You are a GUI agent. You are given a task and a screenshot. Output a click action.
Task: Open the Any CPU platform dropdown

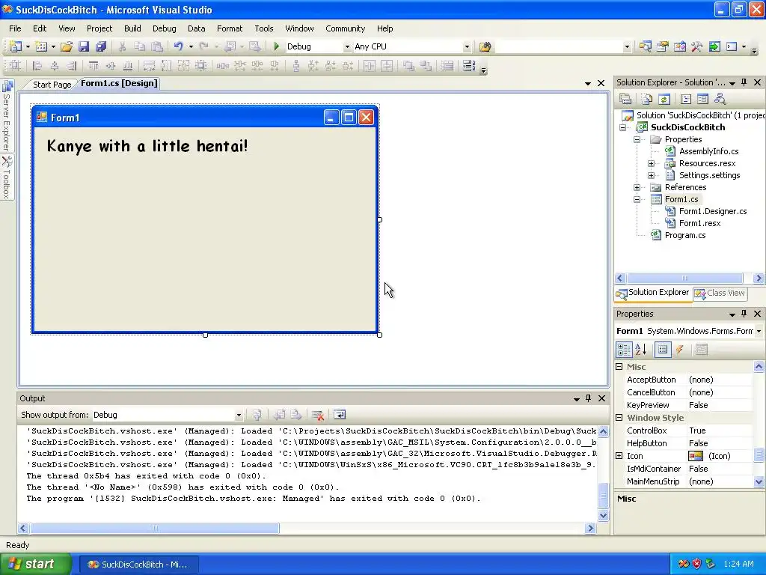467,47
